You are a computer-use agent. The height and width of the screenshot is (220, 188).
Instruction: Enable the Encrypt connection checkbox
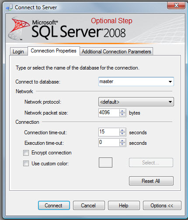(x=26, y=153)
